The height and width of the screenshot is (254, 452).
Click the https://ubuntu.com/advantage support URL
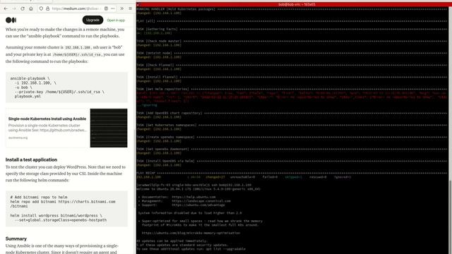click(198, 205)
